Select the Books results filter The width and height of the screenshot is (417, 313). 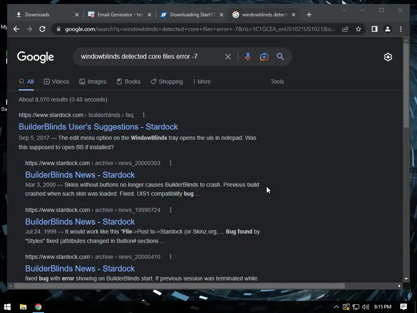coord(128,82)
